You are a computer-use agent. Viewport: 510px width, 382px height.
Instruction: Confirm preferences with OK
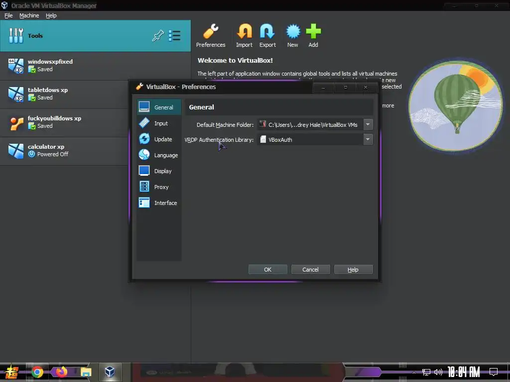pyautogui.click(x=267, y=269)
